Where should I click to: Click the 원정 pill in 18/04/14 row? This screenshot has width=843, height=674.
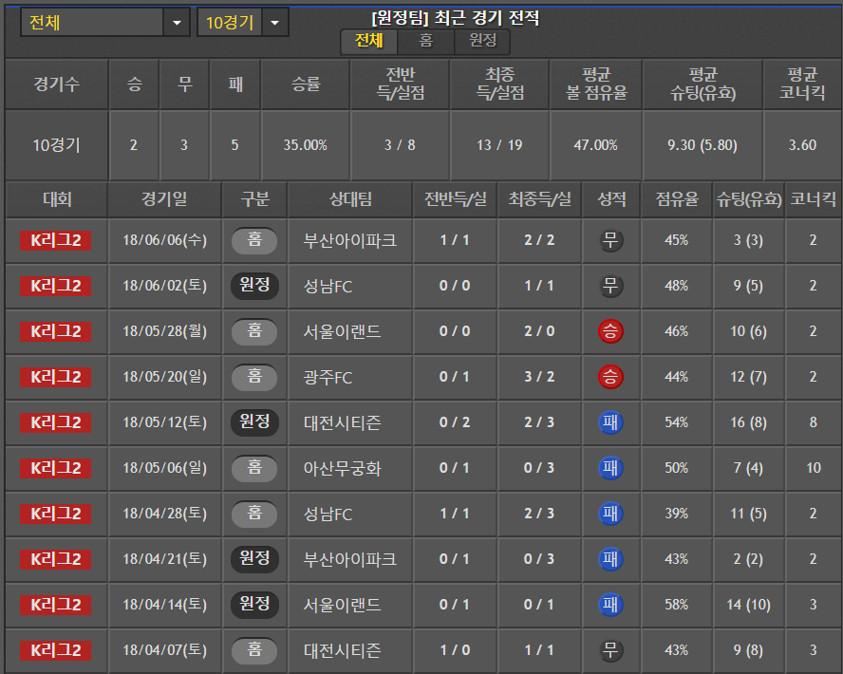click(x=254, y=604)
